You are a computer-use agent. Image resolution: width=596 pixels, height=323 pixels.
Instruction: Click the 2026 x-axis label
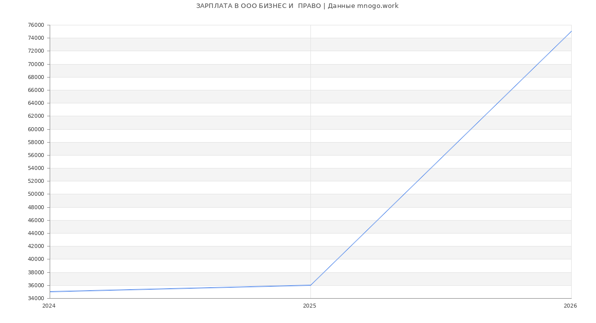pos(570,306)
